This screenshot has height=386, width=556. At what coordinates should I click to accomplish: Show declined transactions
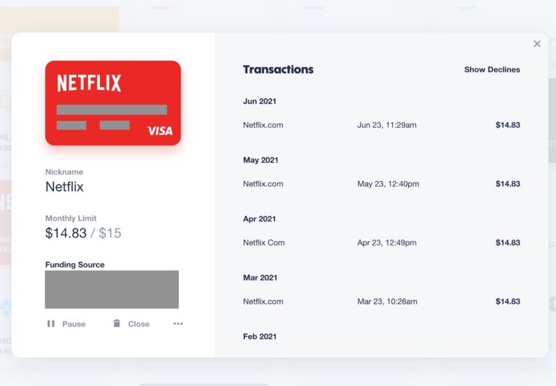pos(492,70)
